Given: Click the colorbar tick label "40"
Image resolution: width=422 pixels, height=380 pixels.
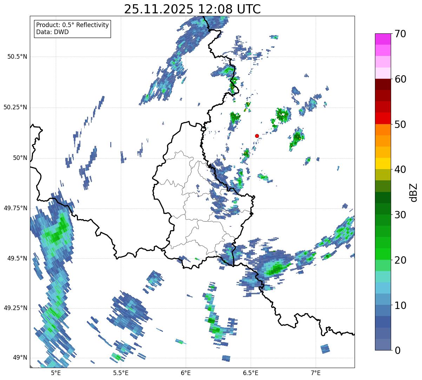Looking at the screenshot, I should 400,169.
